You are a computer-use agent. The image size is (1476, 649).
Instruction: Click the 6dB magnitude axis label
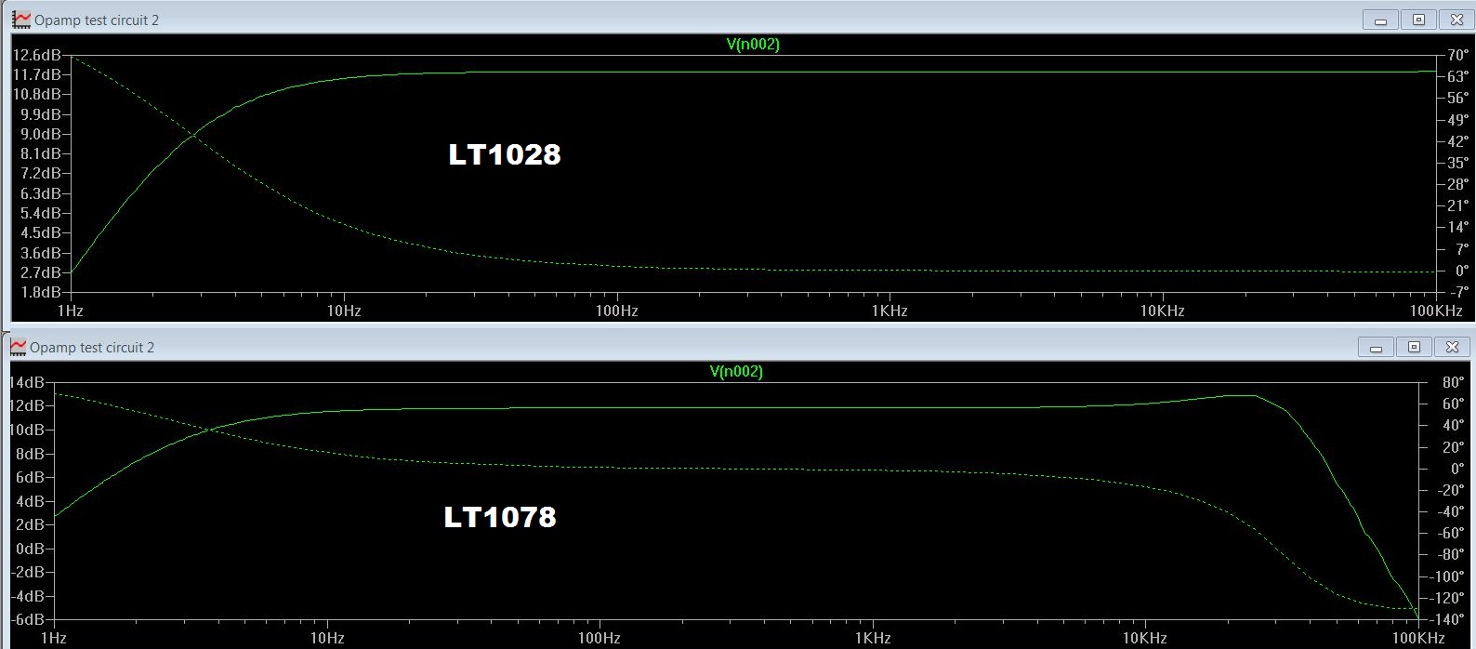31,477
